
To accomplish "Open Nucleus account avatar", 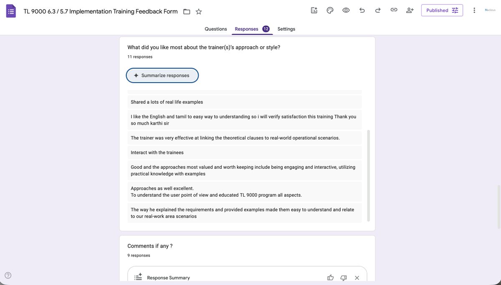I will [x=490, y=10].
